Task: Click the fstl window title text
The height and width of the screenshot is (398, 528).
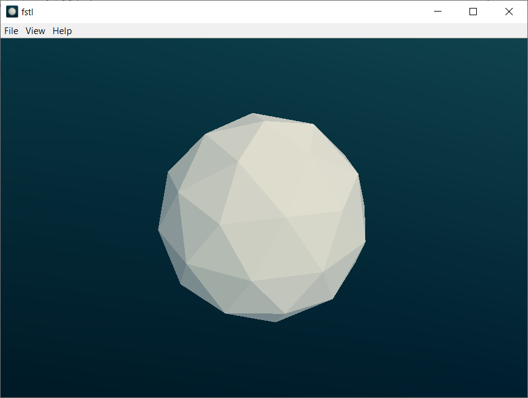Action: point(27,12)
